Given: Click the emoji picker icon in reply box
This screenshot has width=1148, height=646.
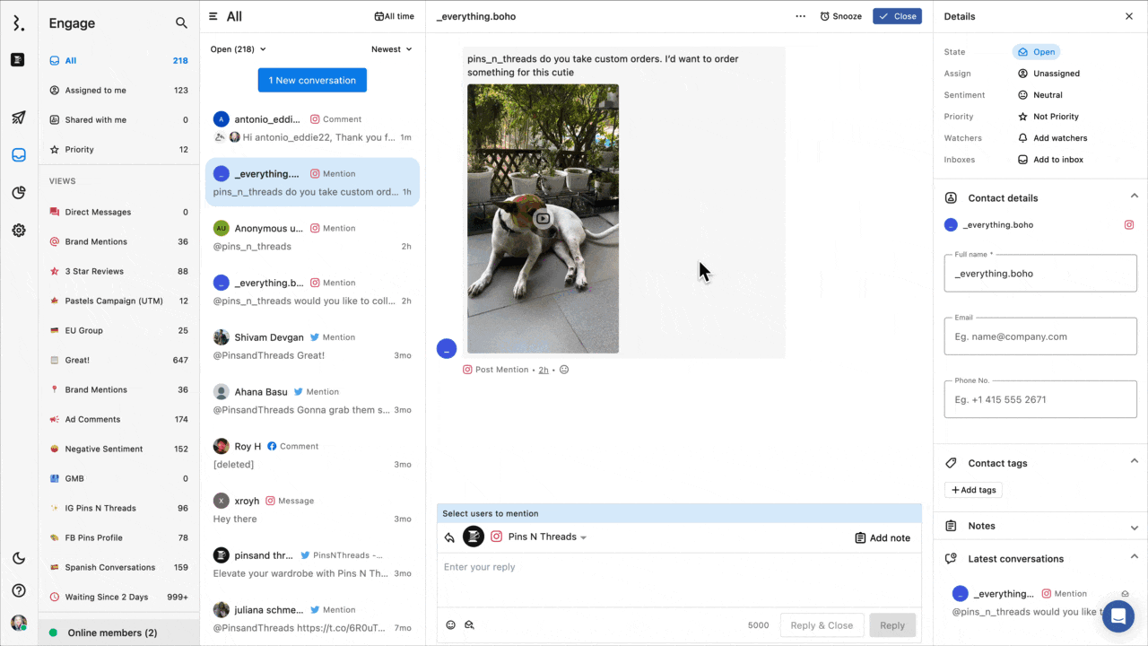Looking at the screenshot, I should (x=450, y=625).
